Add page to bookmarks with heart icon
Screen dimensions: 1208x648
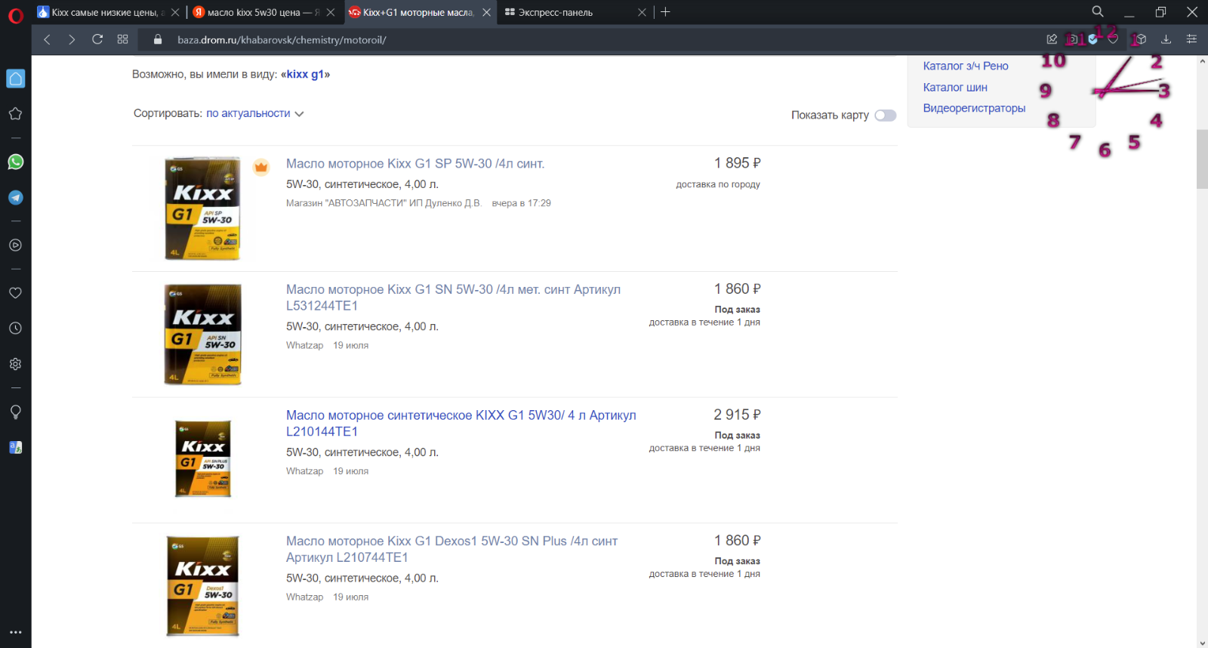point(1113,39)
